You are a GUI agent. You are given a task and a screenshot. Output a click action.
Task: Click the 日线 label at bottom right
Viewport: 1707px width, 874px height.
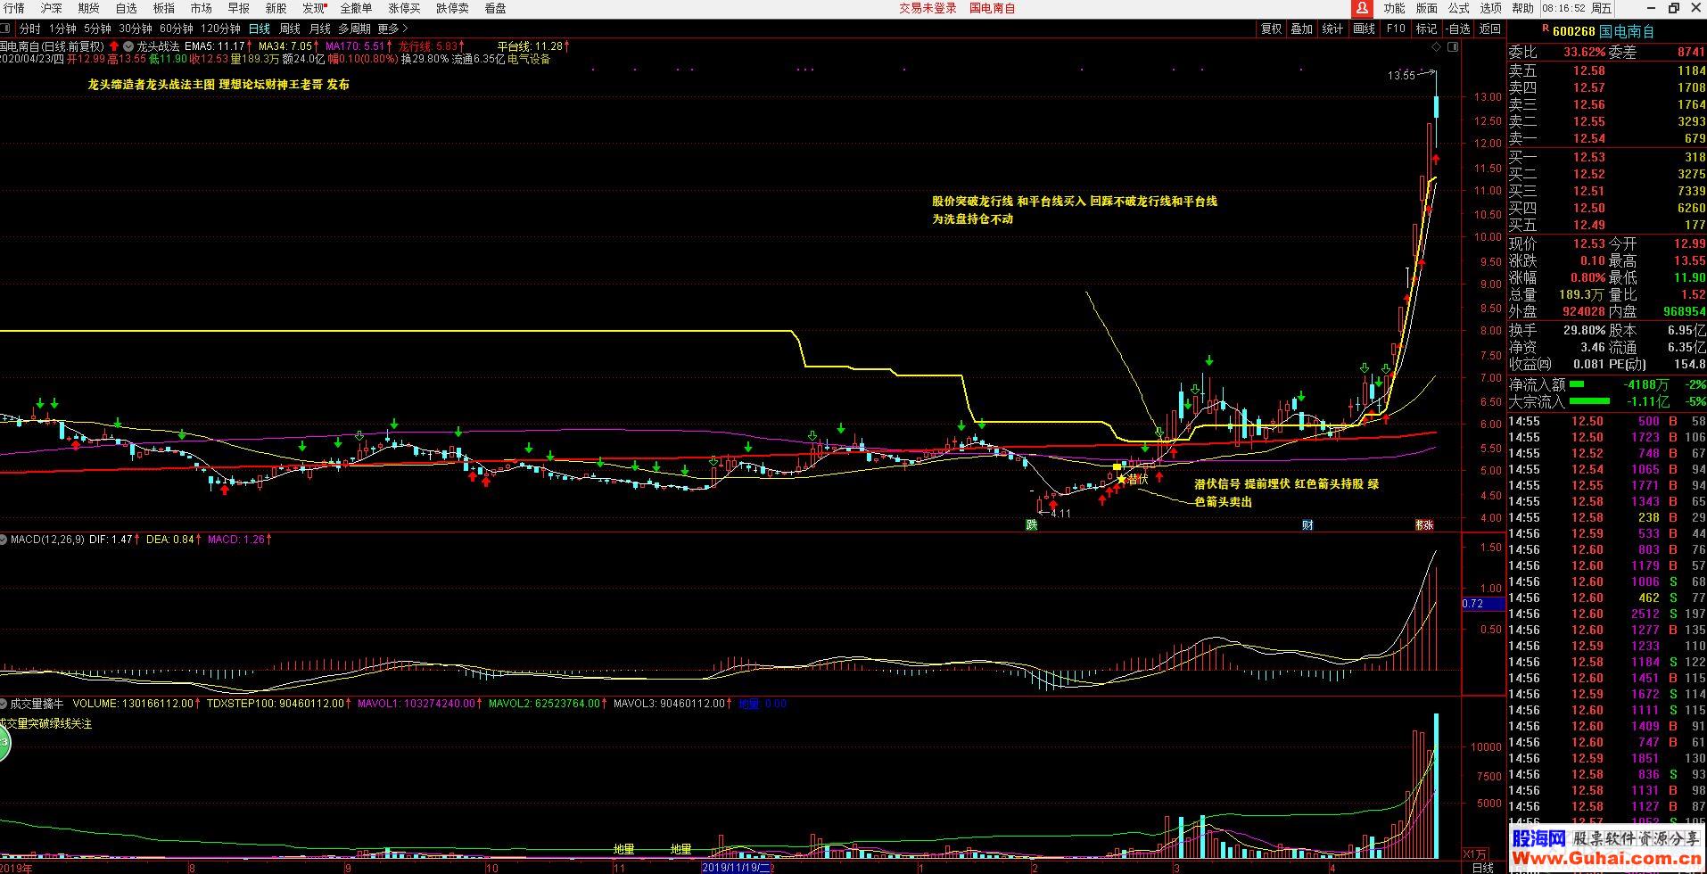(x=1482, y=867)
